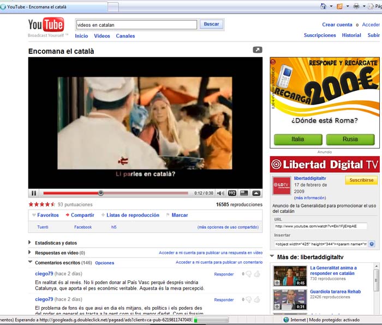Open the Historial menu link
The width and height of the screenshot is (382, 325).
click(x=351, y=35)
